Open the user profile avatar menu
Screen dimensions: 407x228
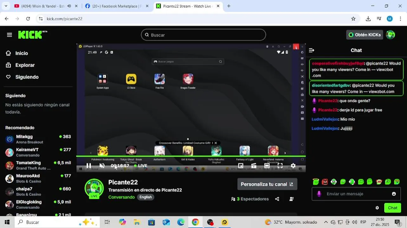pyautogui.click(x=391, y=35)
